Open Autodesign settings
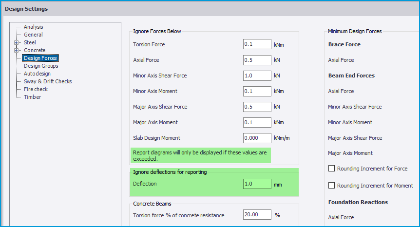420x227 pixels. click(x=37, y=74)
